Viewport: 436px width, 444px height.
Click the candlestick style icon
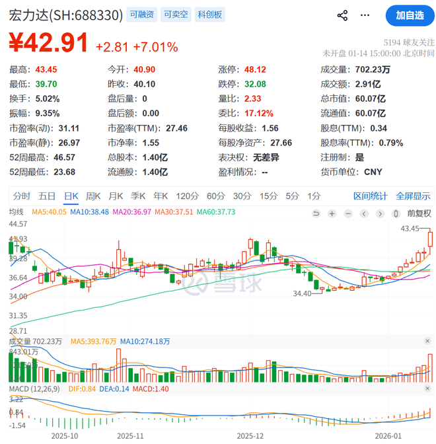coord(396,213)
